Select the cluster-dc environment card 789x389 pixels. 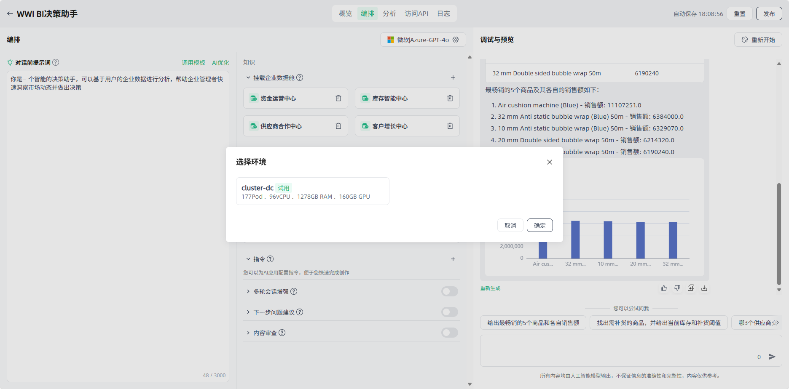tap(313, 191)
